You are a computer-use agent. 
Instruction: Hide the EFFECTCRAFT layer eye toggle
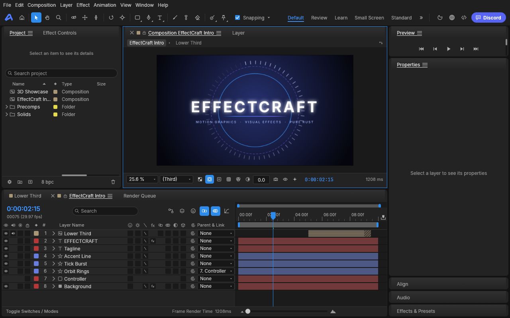click(x=6, y=241)
